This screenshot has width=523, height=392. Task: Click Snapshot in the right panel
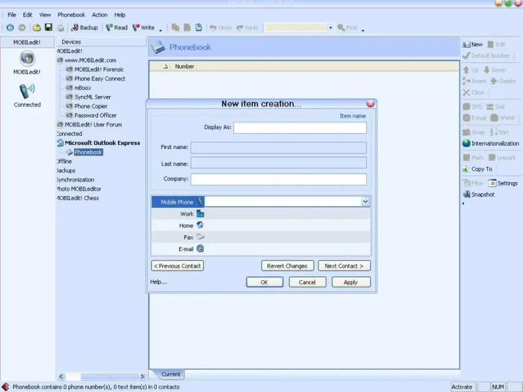[479, 195]
